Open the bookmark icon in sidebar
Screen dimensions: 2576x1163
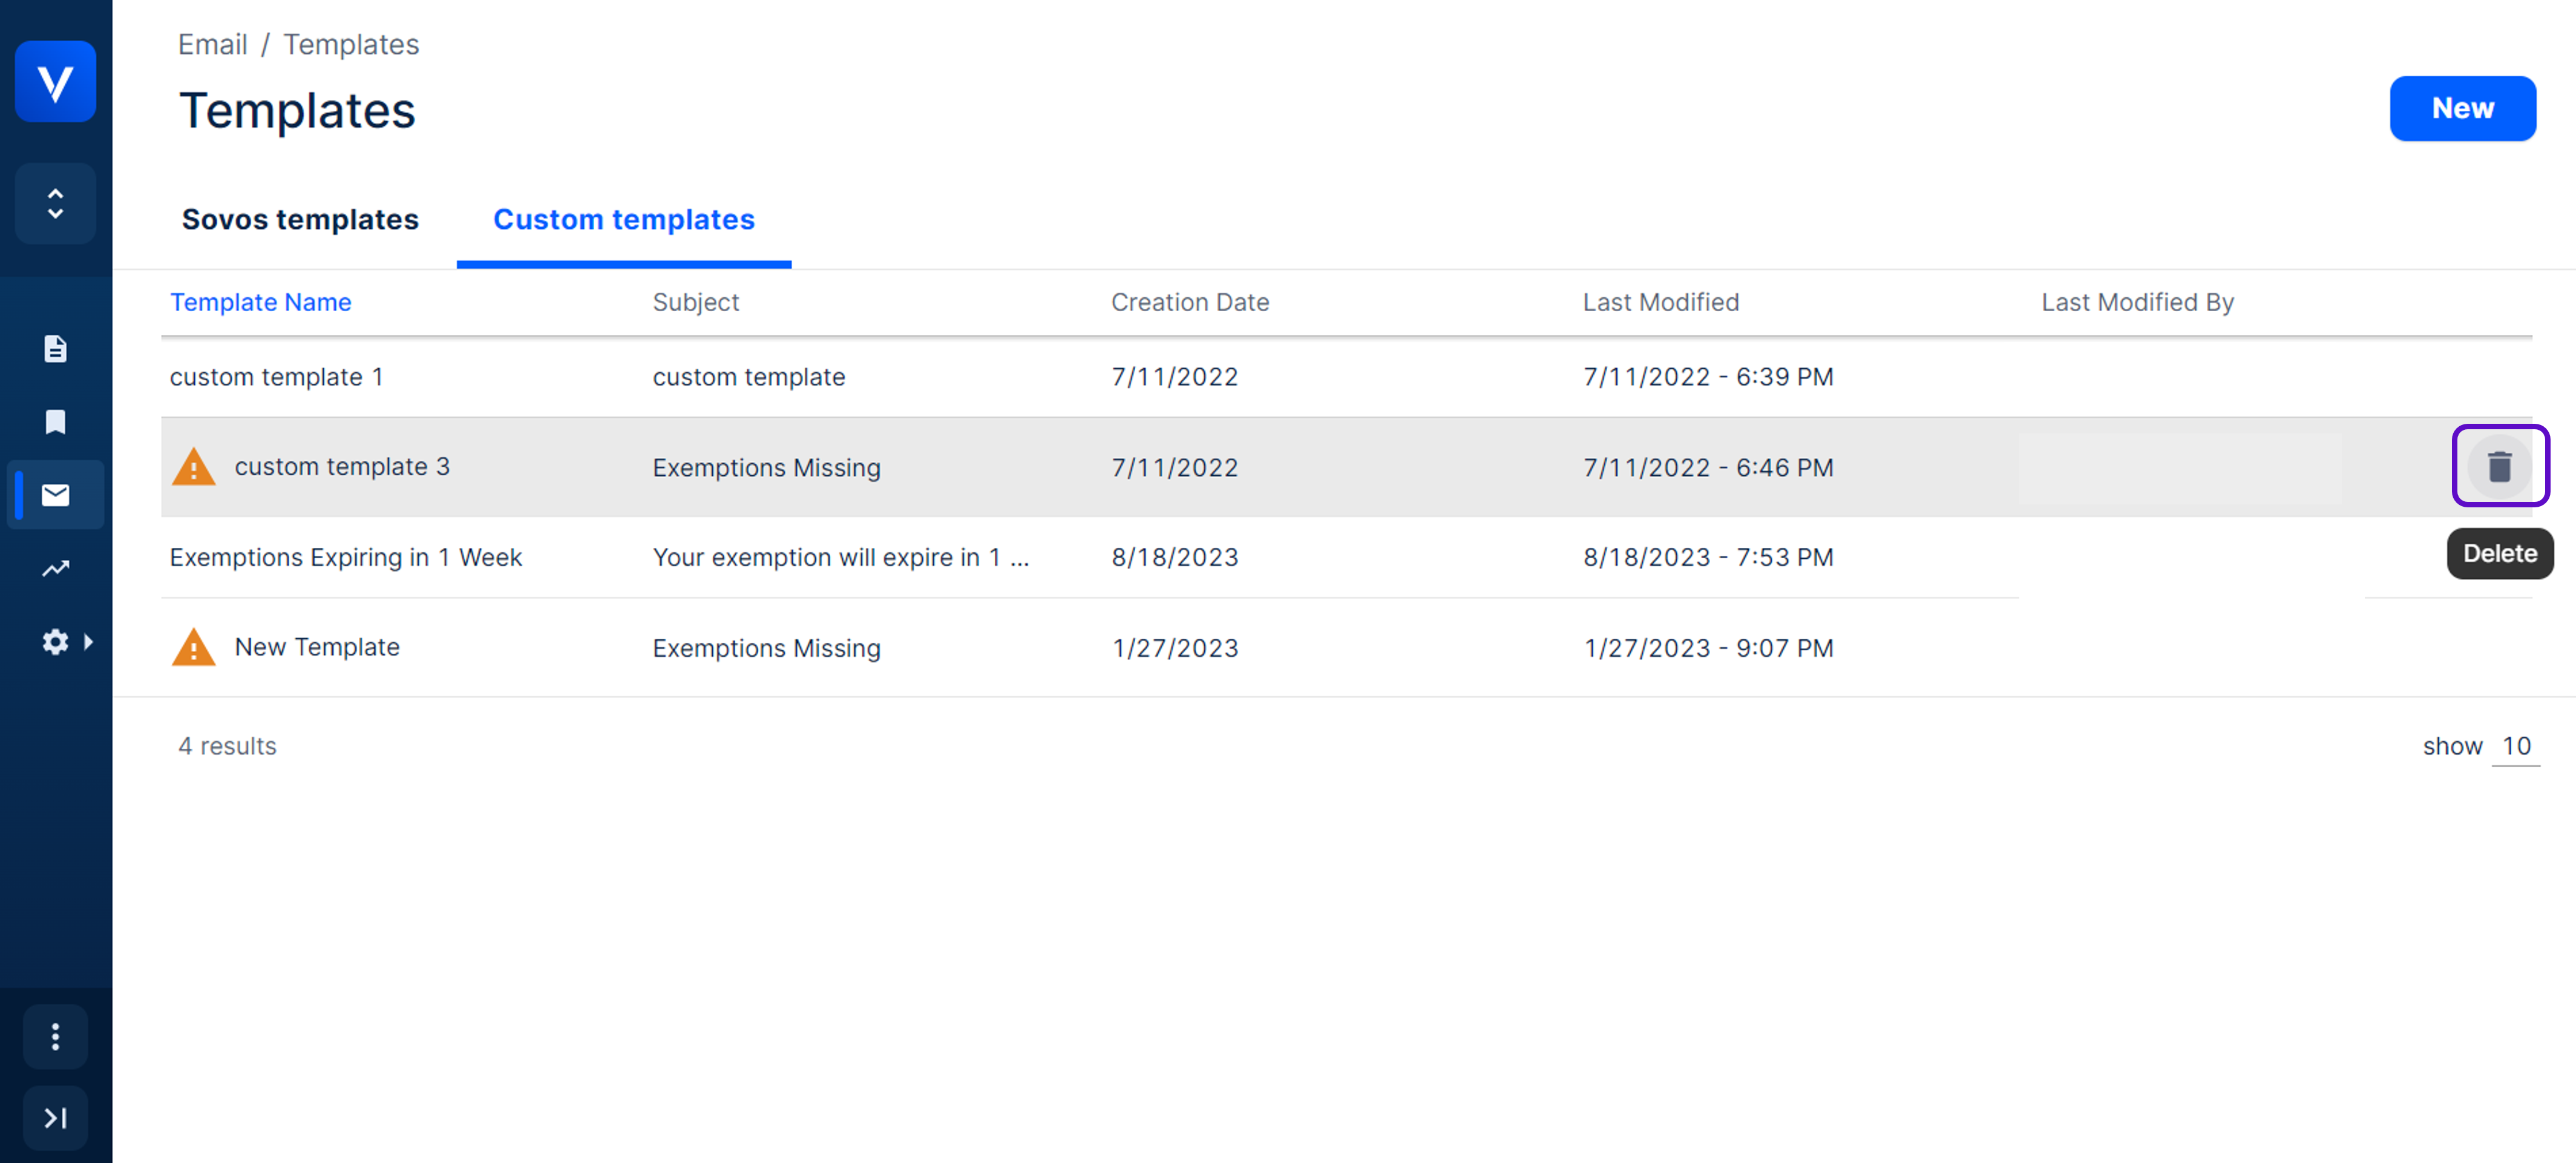pos(55,421)
